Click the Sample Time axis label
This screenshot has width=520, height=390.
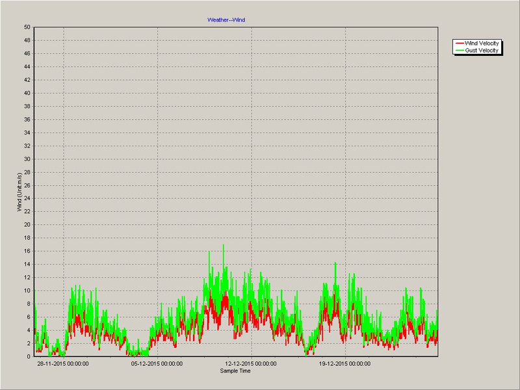235,370
